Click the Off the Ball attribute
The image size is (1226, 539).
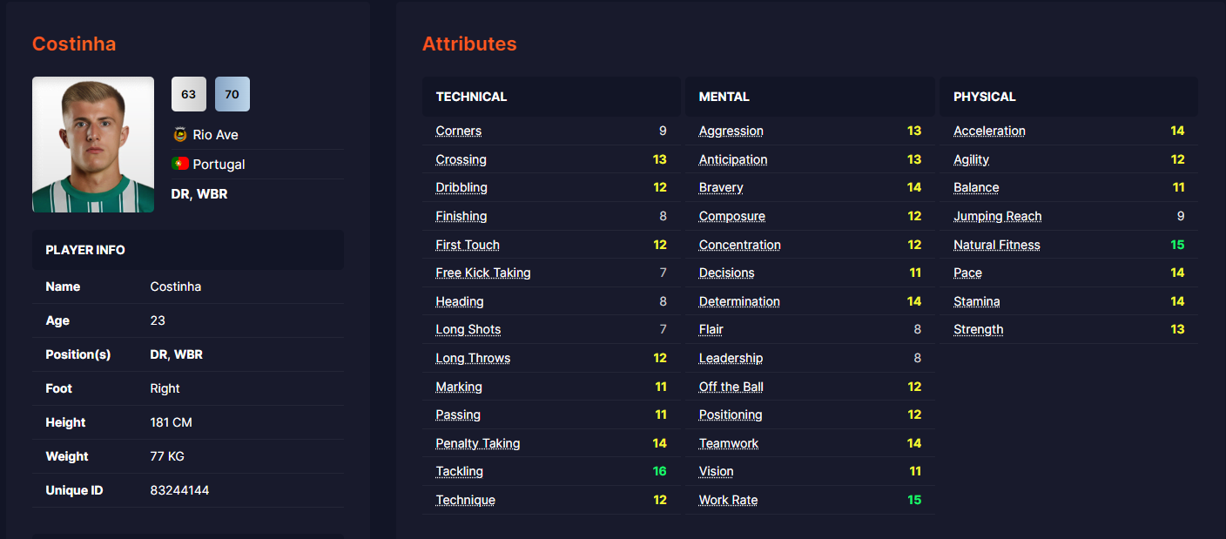click(731, 387)
